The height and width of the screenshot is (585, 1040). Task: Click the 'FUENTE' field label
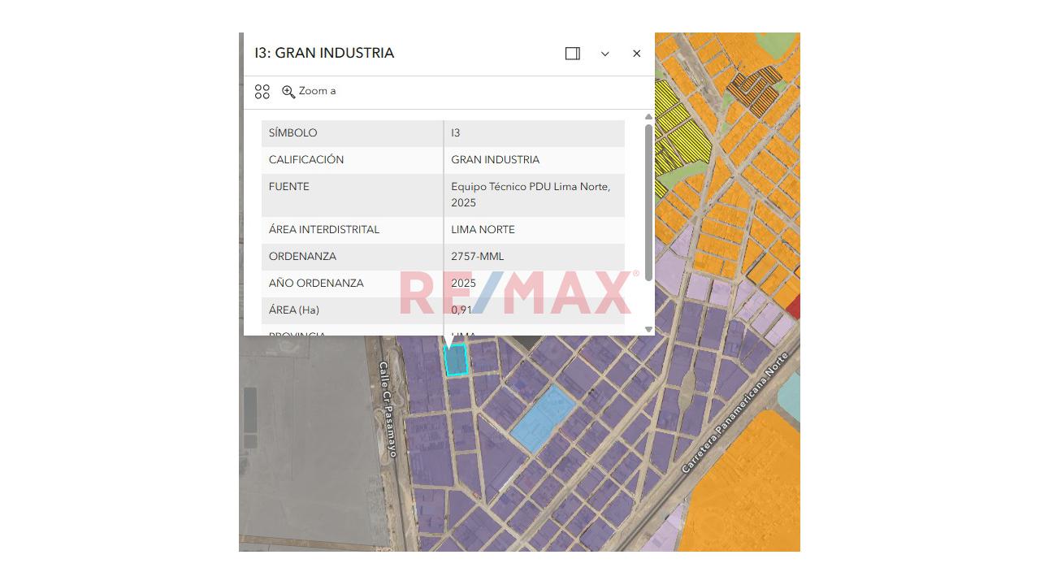pos(289,187)
